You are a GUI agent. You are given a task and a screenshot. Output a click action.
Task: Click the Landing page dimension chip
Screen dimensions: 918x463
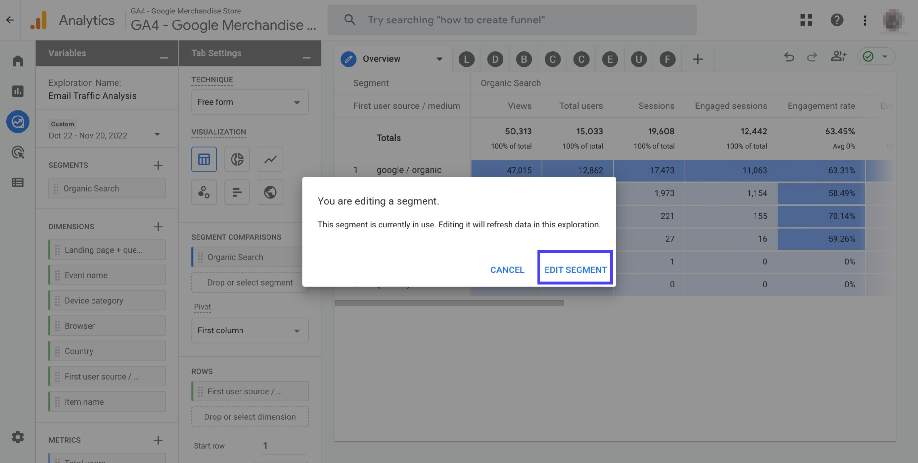click(107, 250)
